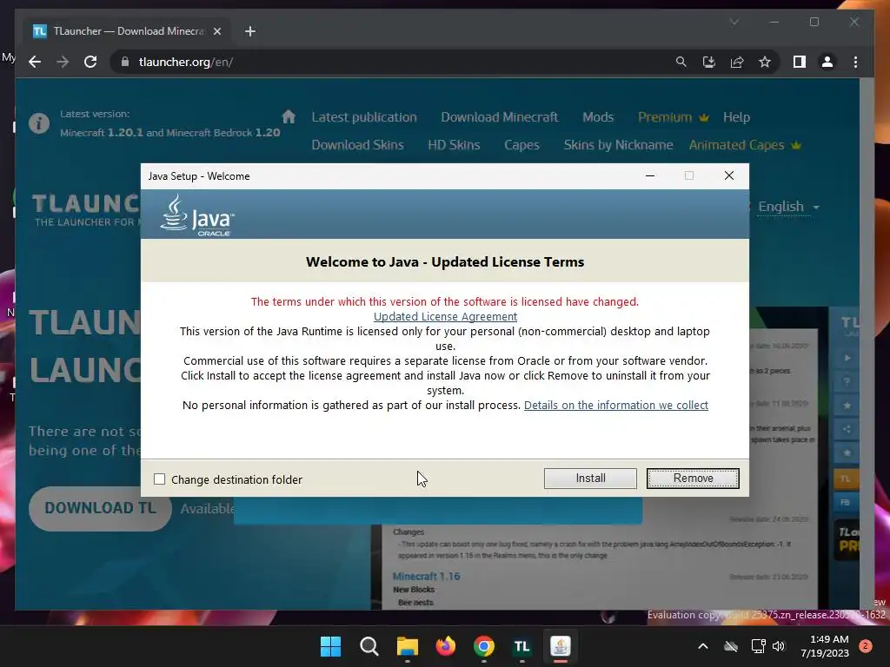Viewport: 890px width, 667px height.
Task: Open the Updated License Agreement link
Action: point(445,316)
